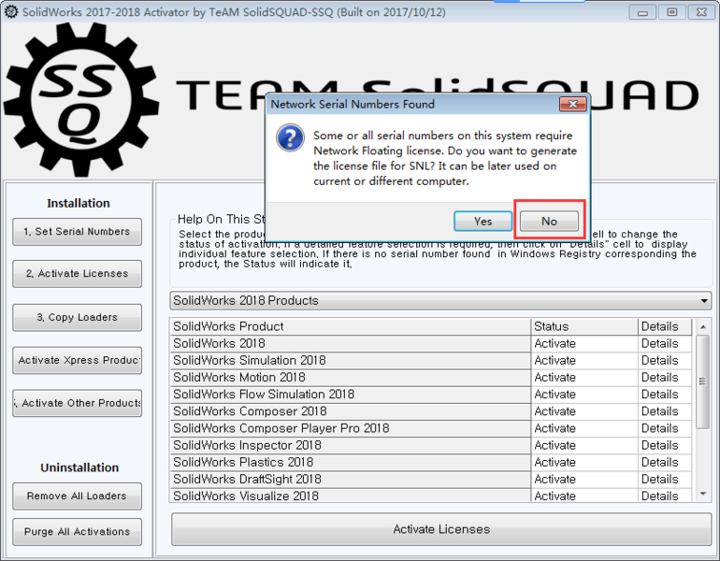Click the blue question mark icon
720x561 pixels.
tap(290, 137)
